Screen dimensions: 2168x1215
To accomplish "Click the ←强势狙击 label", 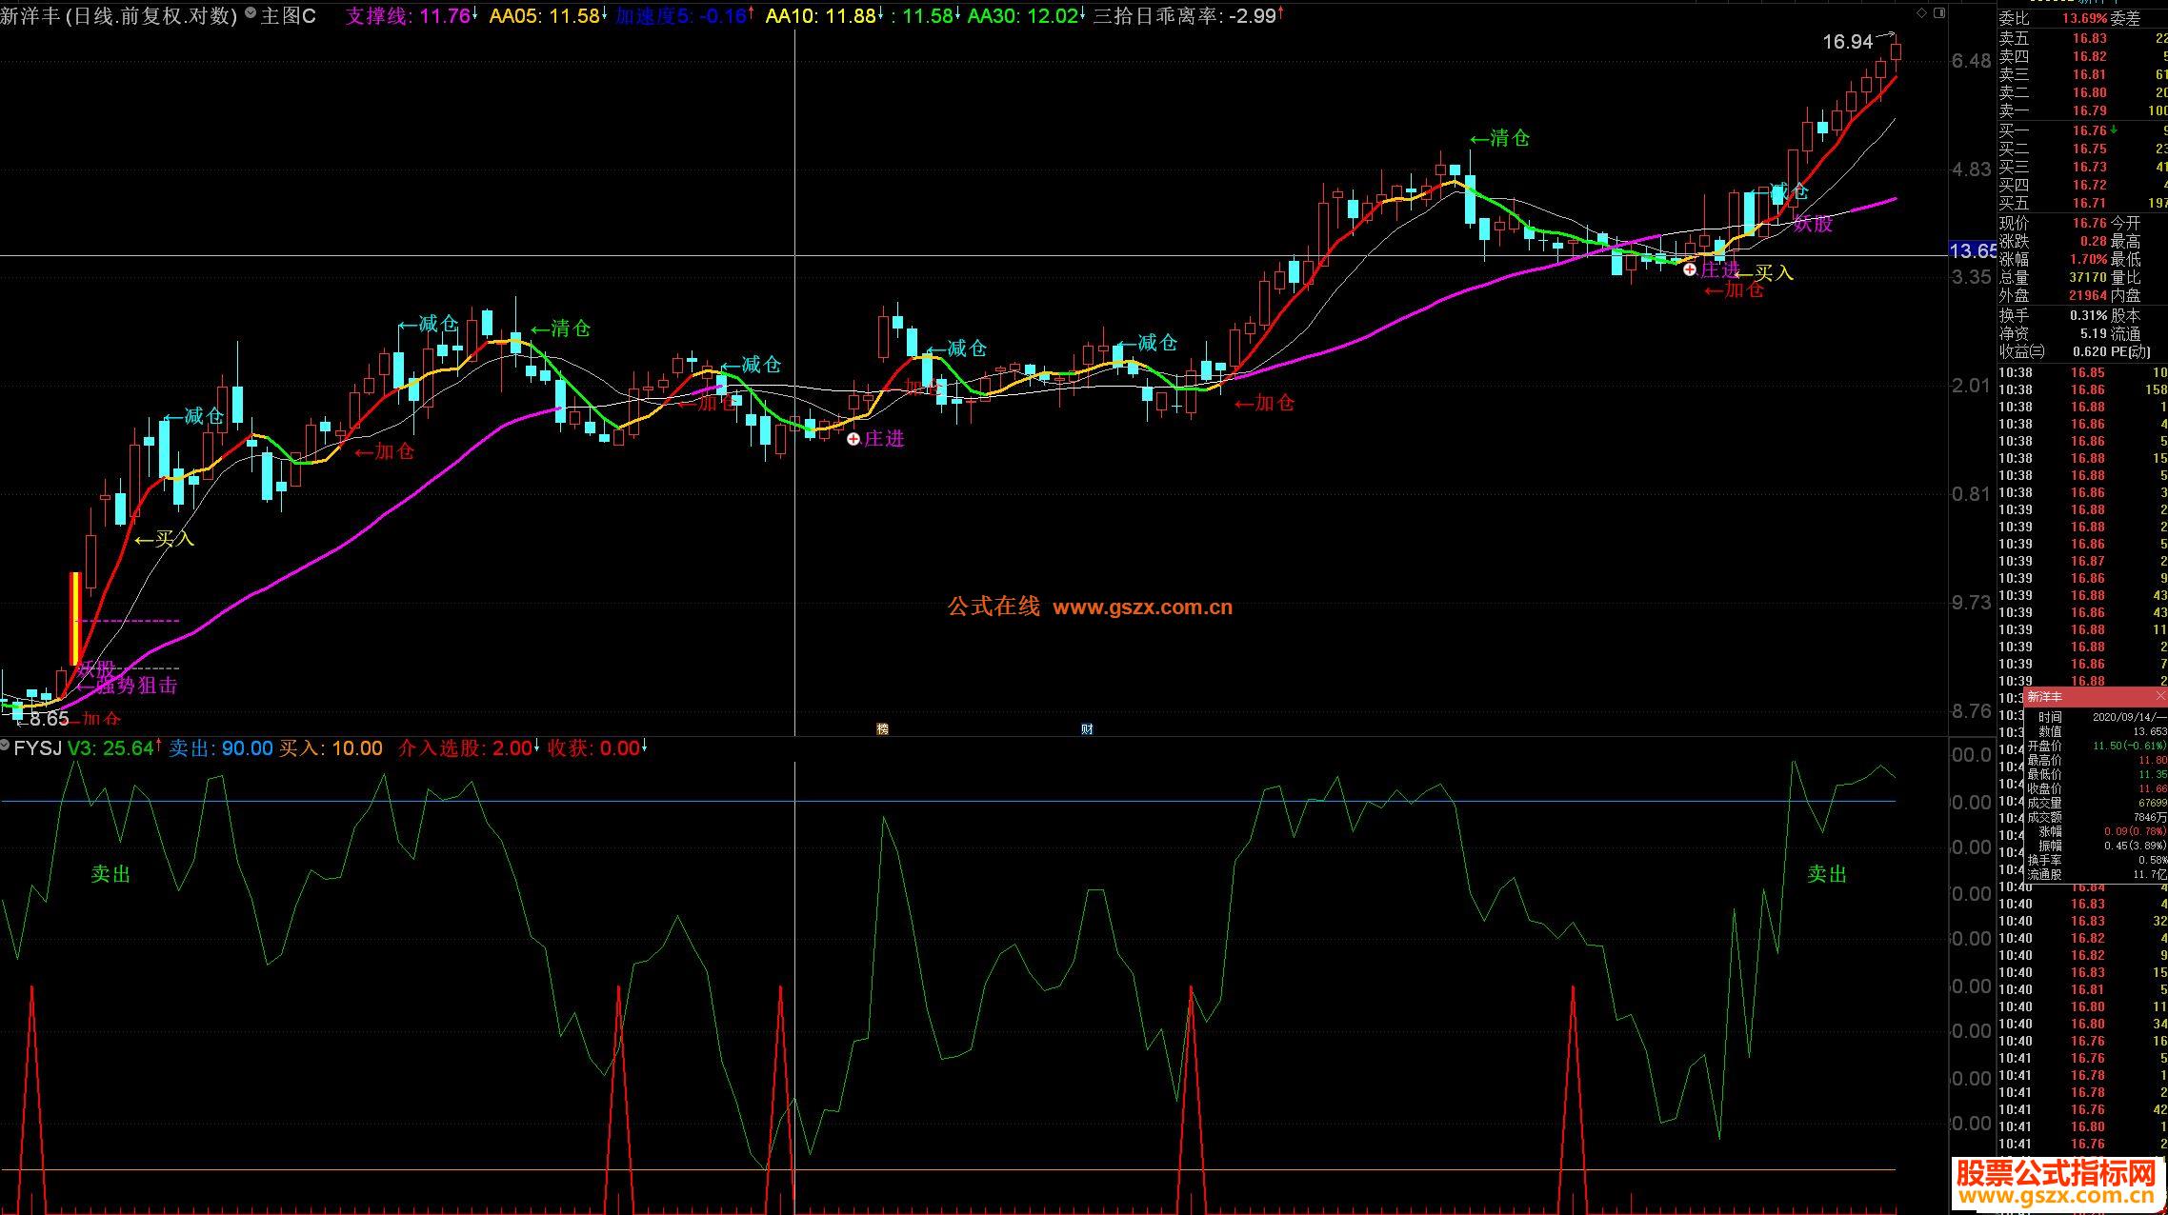I will 127,686.
